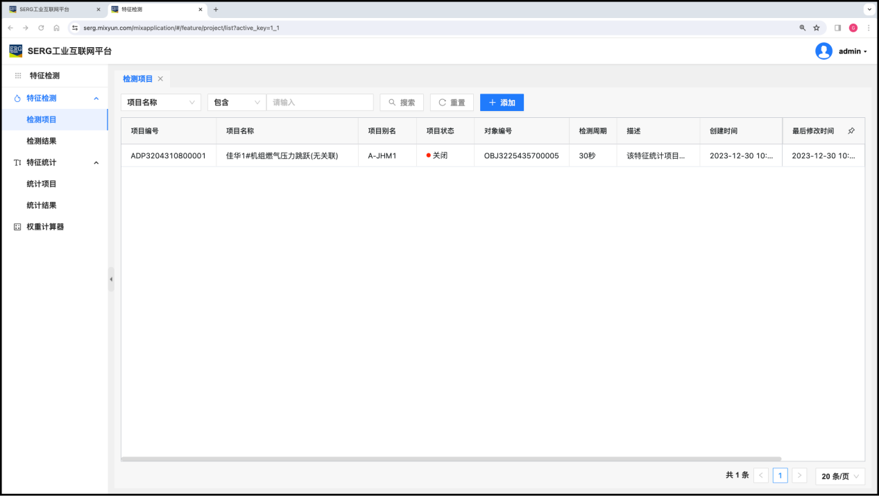Click the browser reload icon
The height and width of the screenshot is (496, 879).
(41, 28)
